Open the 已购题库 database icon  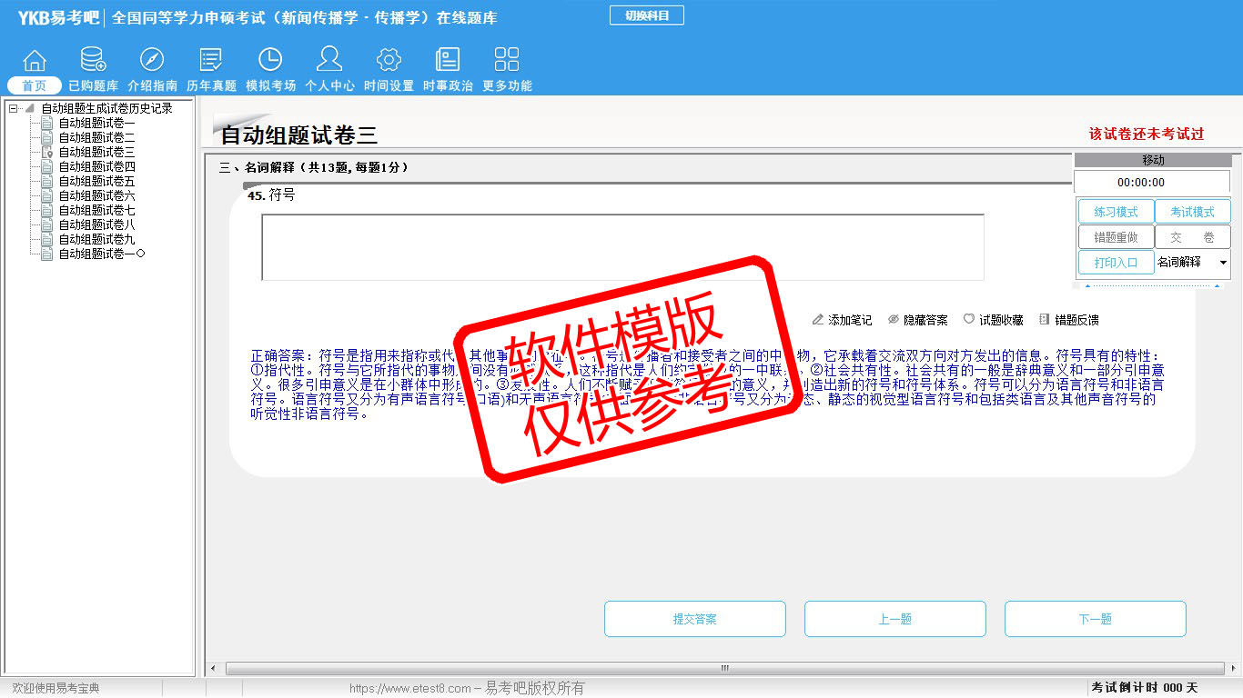(93, 61)
